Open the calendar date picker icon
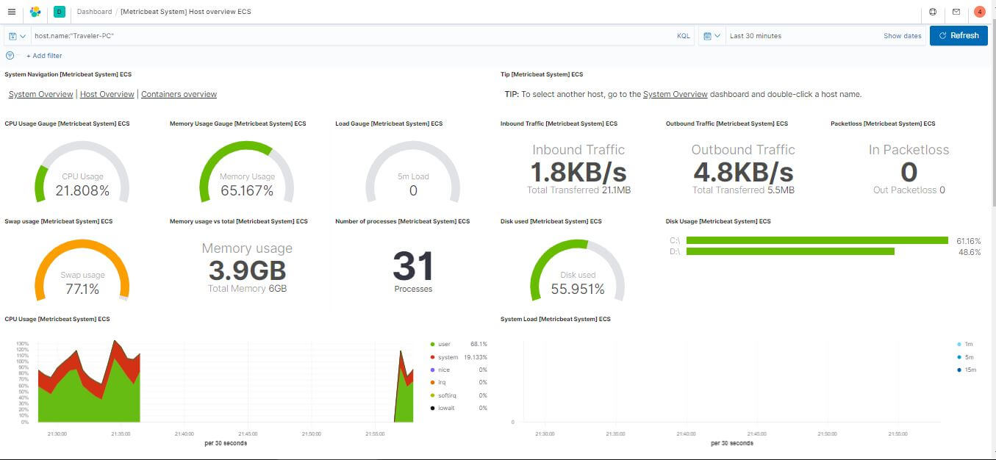The width and height of the screenshot is (996, 460). point(706,35)
